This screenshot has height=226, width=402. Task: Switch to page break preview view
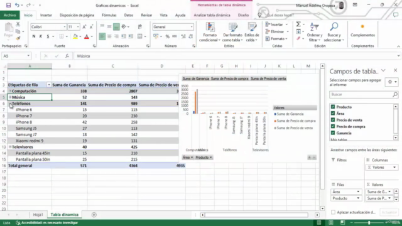(342, 222)
